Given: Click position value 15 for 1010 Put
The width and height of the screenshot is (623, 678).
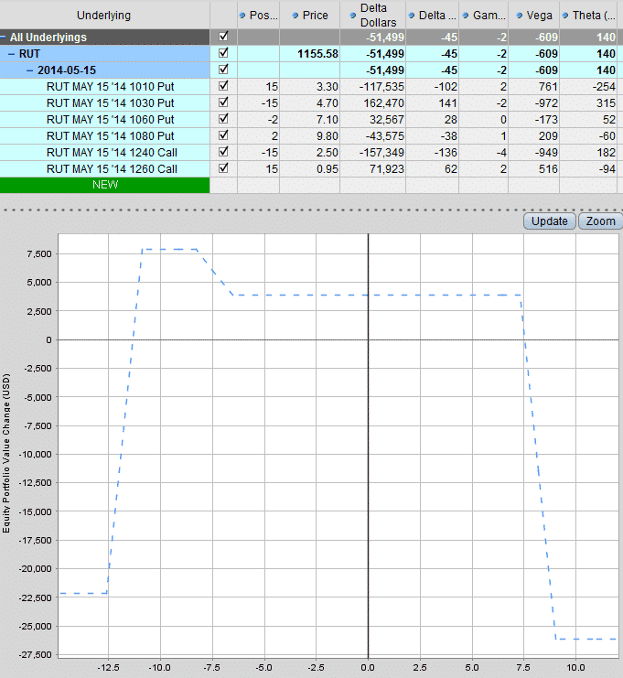Looking at the screenshot, I should (259, 87).
